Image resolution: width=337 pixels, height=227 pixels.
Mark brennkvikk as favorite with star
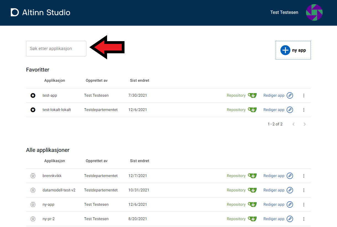pyautogui.click(x=33, y=176)
